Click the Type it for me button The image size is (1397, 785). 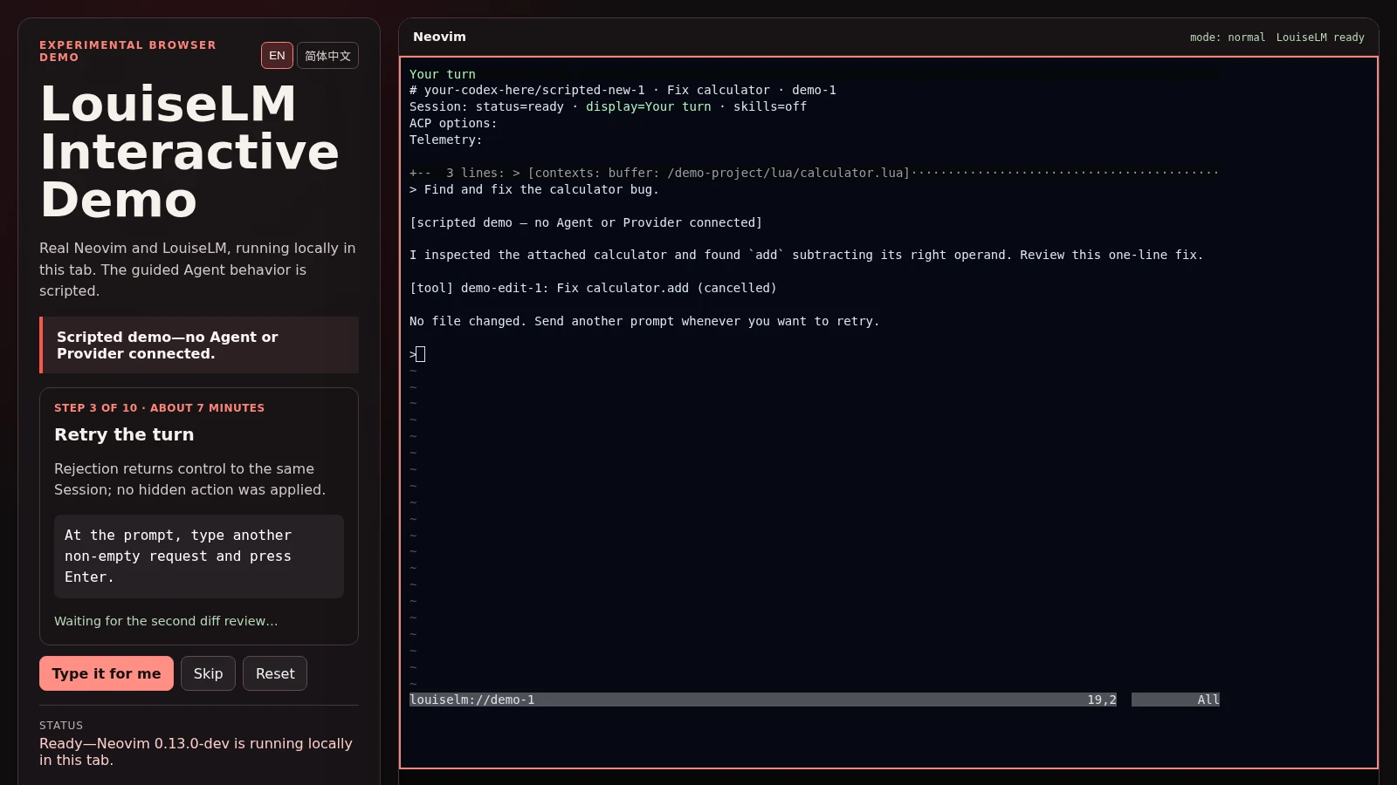point(107,673)
